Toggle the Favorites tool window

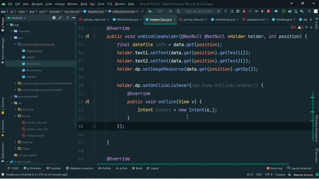coord(2,128)
